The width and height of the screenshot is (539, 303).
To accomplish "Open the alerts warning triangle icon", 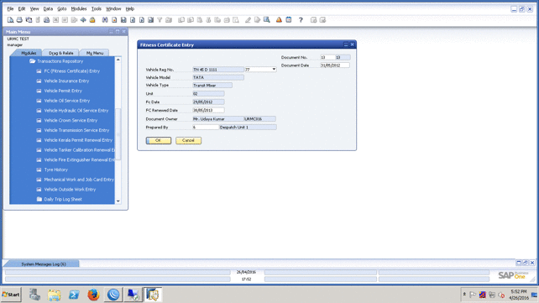I will click(279, 20).
